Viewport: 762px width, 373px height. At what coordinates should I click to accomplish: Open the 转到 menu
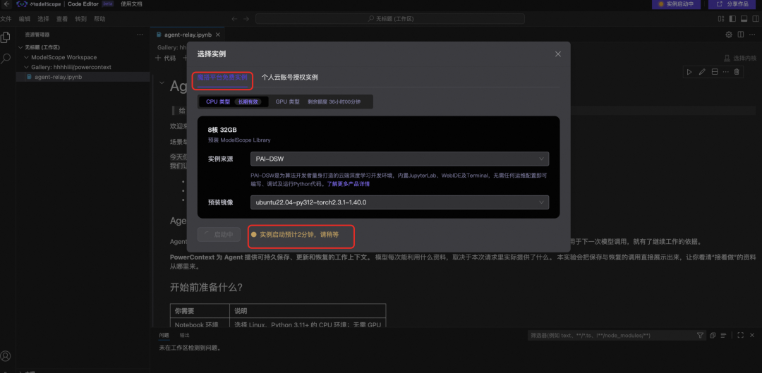(x=80, y=19)
